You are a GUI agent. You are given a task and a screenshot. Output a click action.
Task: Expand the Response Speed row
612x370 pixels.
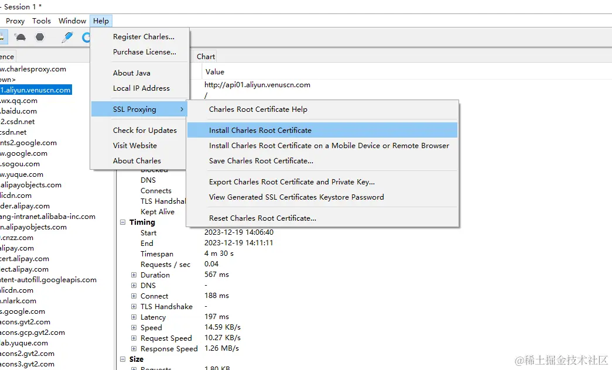[x=134, y=348]
